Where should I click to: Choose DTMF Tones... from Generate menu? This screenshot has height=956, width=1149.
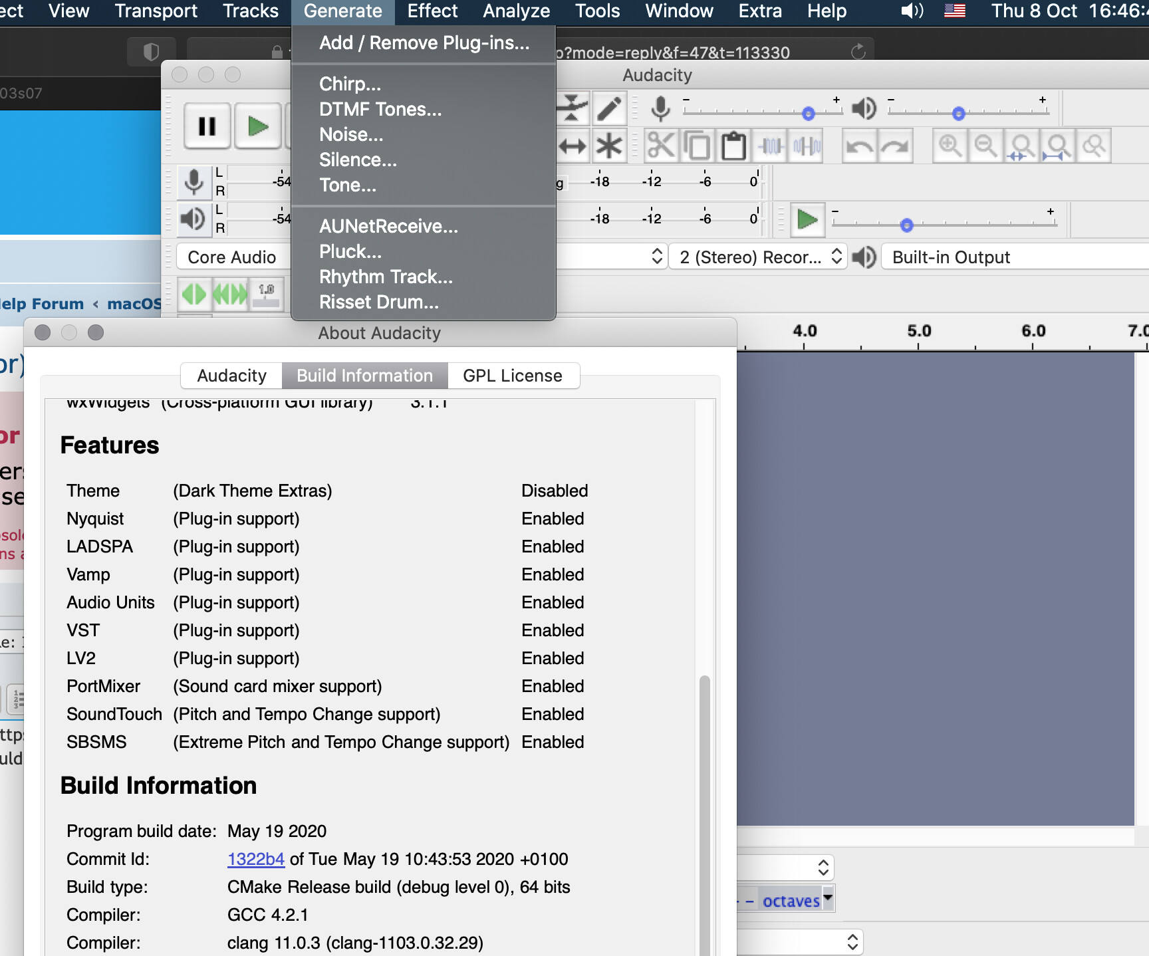coord(424,109)
